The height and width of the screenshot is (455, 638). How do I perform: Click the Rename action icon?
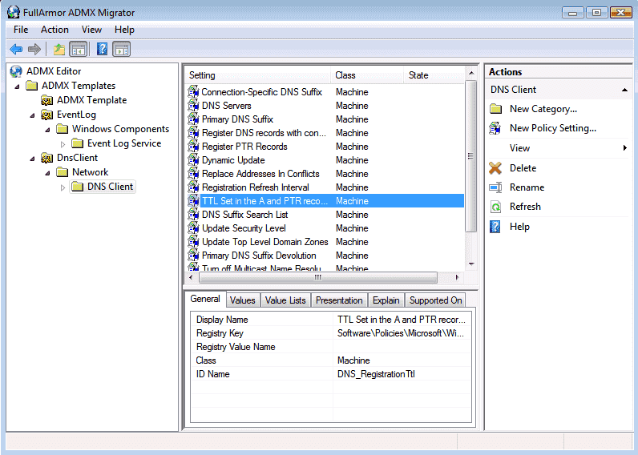(495, 187)
